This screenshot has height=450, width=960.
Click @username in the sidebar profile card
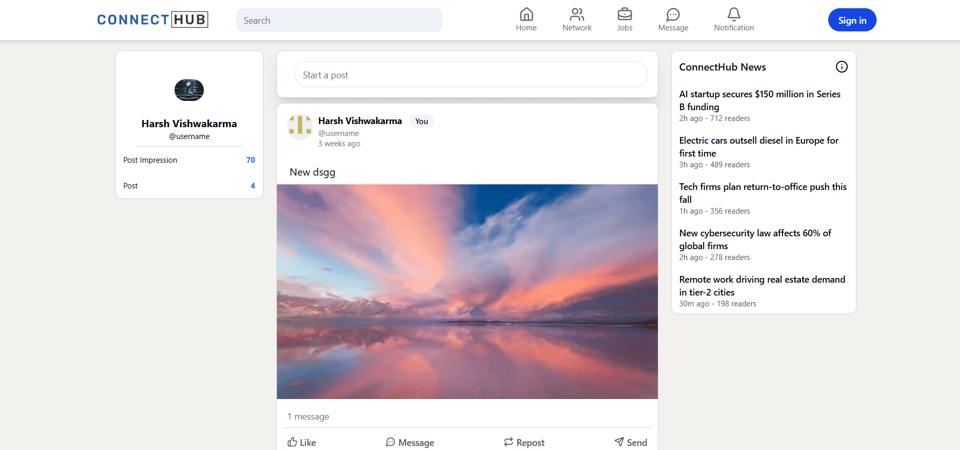189,136
